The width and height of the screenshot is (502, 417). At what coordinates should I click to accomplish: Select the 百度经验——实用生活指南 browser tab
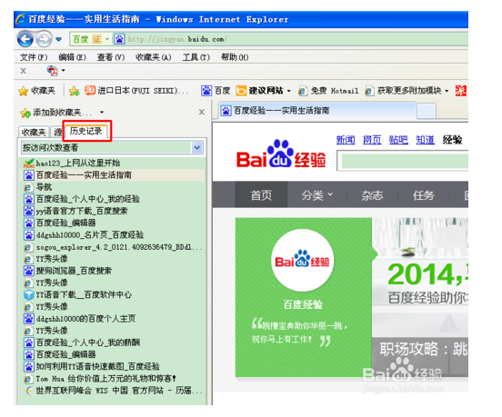[317, 111]
